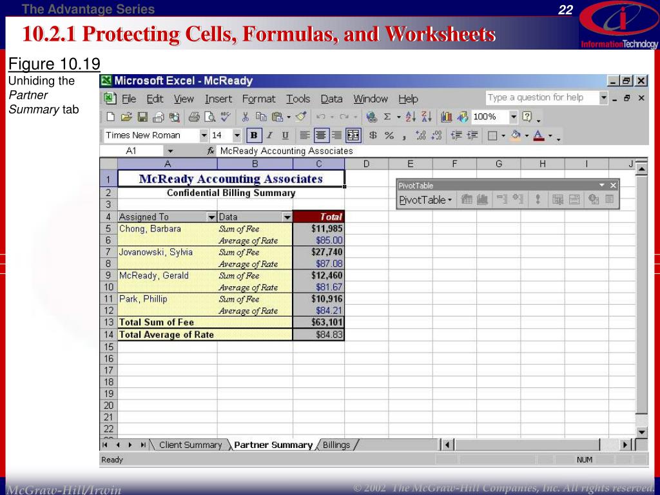Go to last sheet tab arrow

point(143,445)
